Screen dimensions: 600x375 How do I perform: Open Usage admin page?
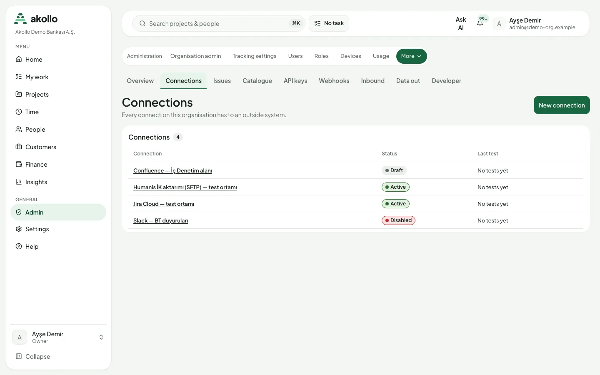381,56
